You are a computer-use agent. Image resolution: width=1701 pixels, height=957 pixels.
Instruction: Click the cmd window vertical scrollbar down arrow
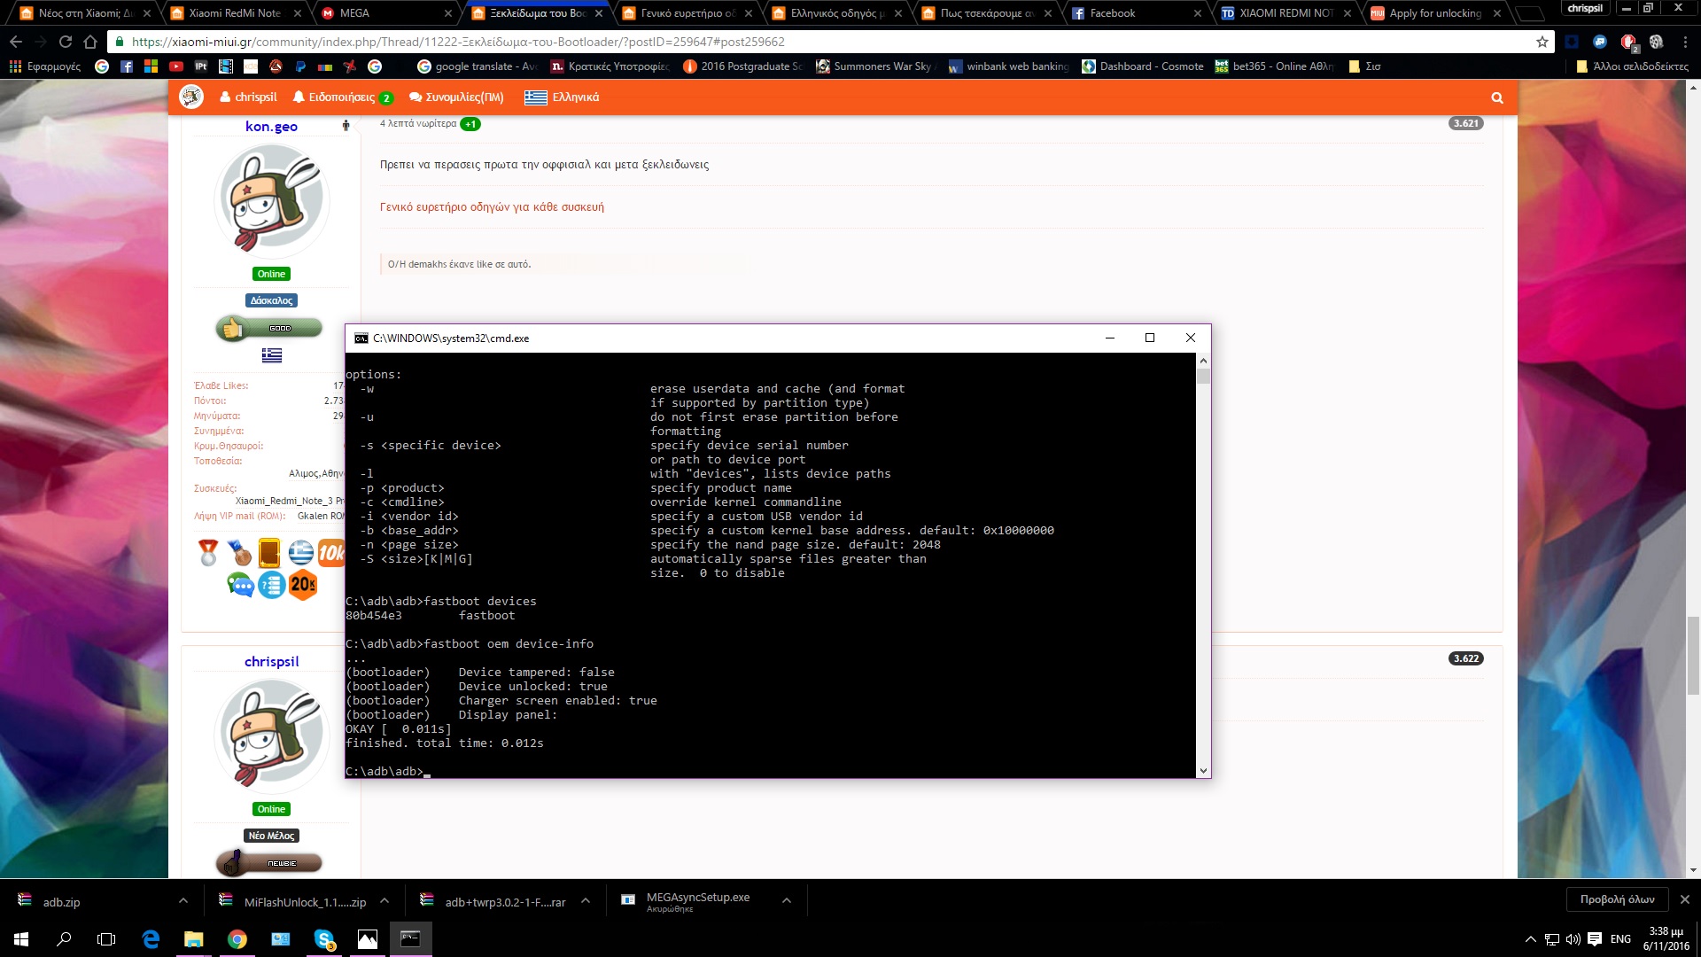pos(1203,771)
